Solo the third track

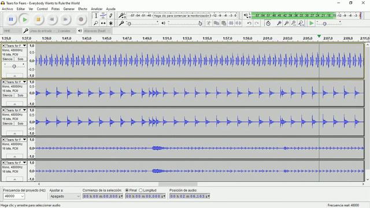coord(20,124)
